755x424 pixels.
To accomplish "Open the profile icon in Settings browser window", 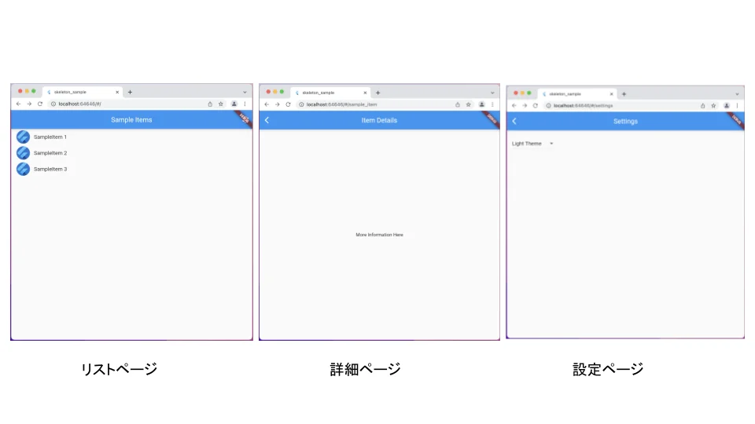I will tap(727, 105).
